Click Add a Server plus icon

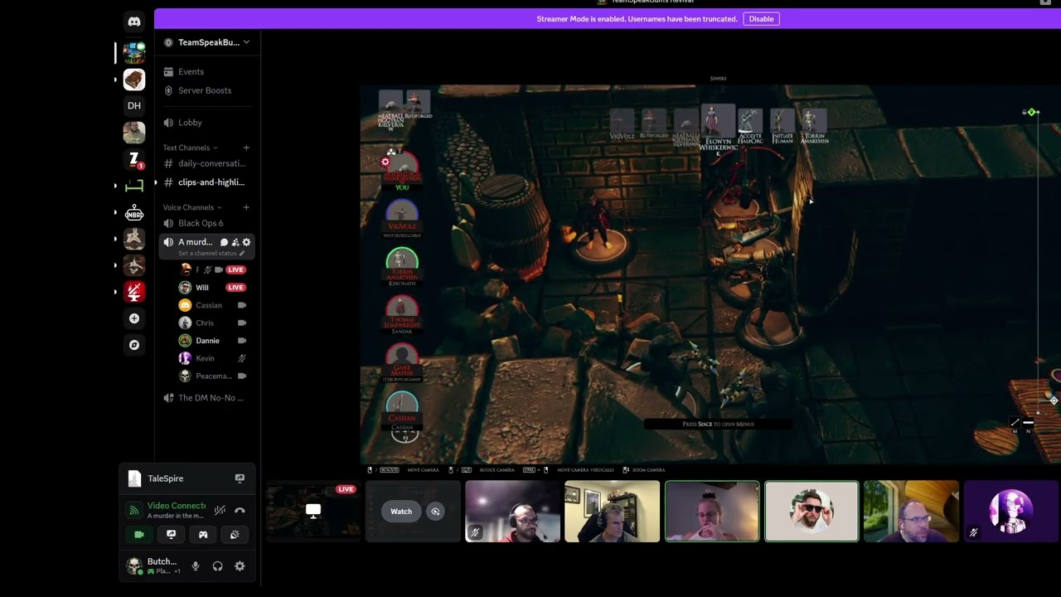pos(134,318)
